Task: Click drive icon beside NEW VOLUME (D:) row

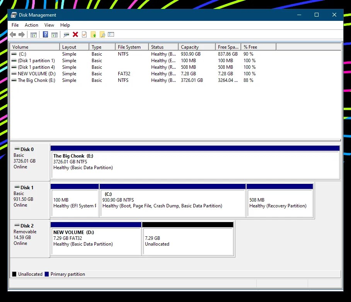Action: pyautogui.click(x=14, y=74)
